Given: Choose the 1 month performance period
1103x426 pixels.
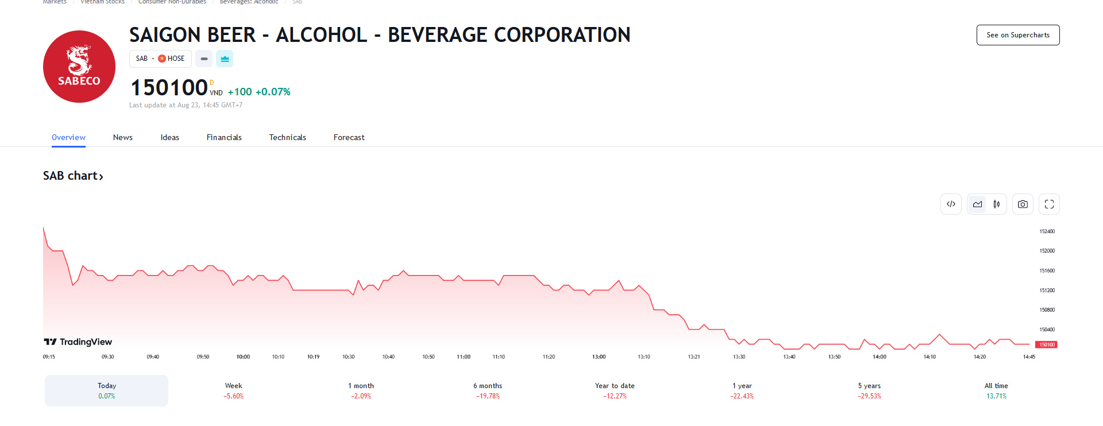Looking at the screenshot, I should [x=361, y=390].
